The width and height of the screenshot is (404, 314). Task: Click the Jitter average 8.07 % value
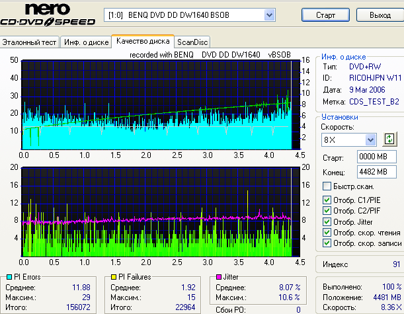click(290, 287)
